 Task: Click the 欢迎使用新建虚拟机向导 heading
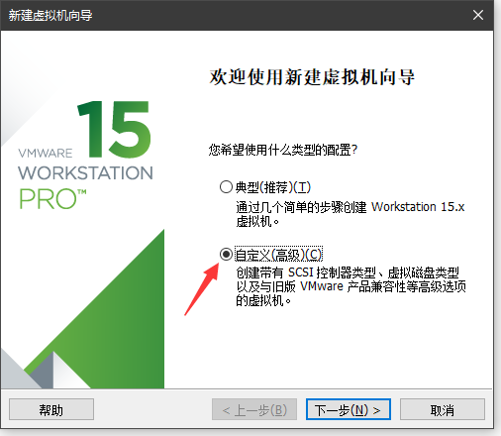coord(312,77)
